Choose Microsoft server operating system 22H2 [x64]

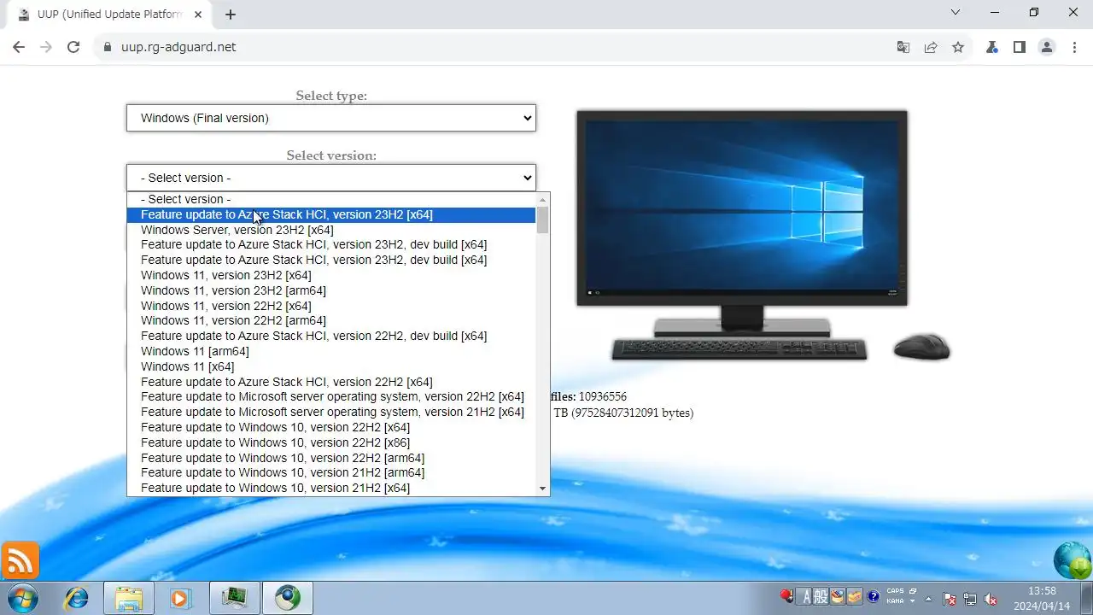(331, 396)
